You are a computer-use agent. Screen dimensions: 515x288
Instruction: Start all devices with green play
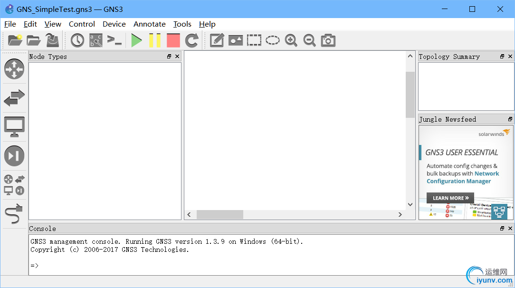click(136, 40)
